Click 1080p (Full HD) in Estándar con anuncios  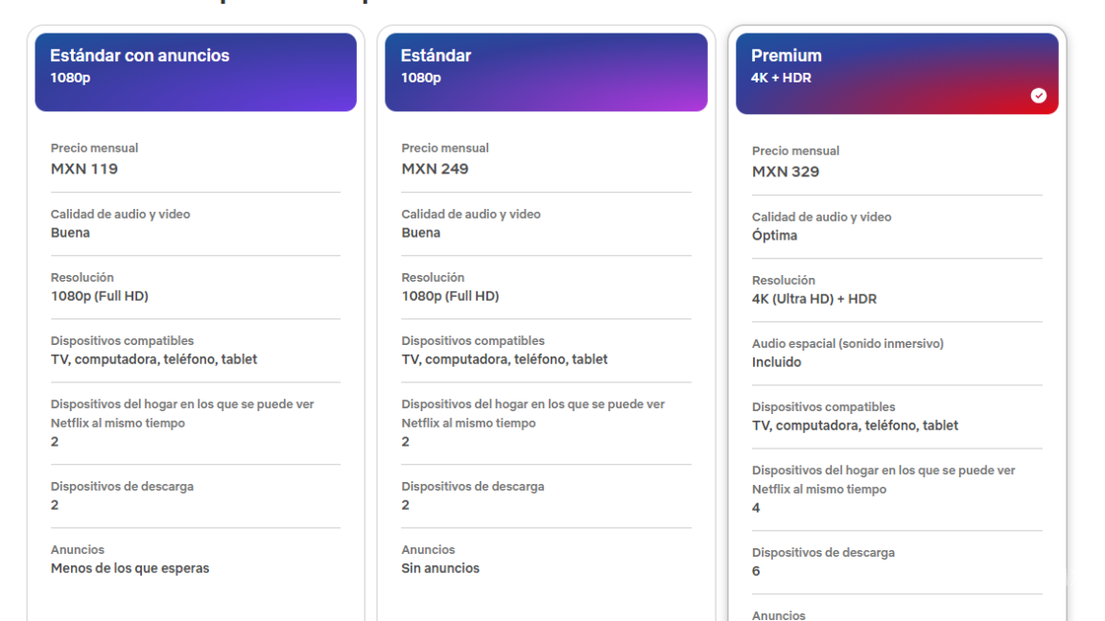[100, 296]
